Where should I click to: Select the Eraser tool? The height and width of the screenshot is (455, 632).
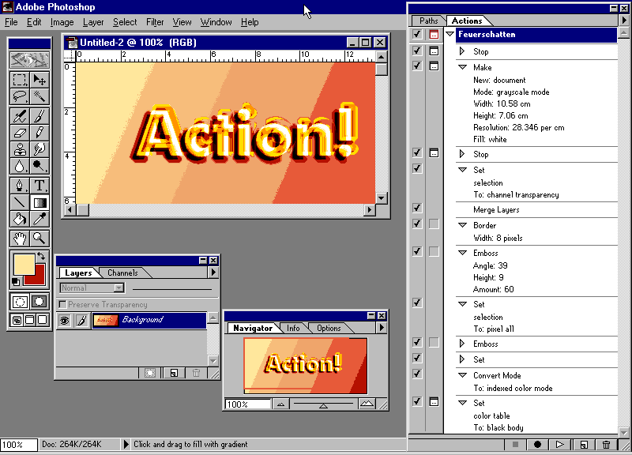pyautogui.click(x=19, y=133)
